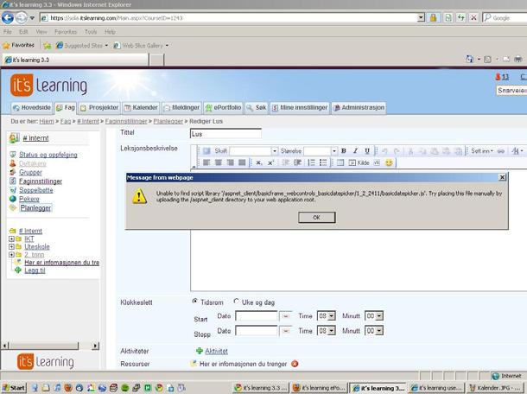The width and height of the screenshot is (527, 394).
Task: Select the it's learning 3.3 browser tab
Action: pyautogui.click(x=76, y=60)
